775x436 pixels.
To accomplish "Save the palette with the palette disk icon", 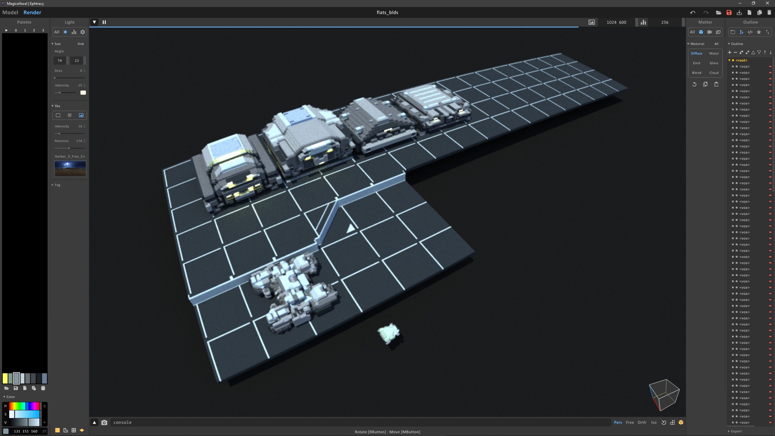I will click(x=16, y=388).
